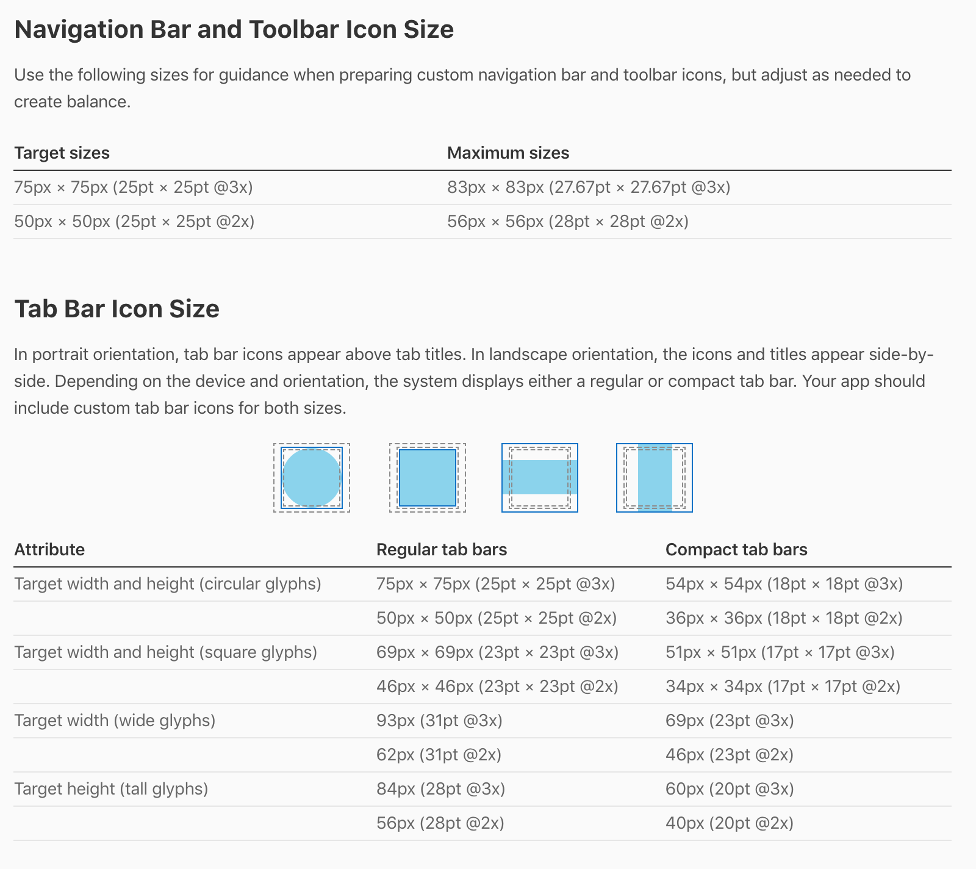Click the Attribute column header
976x869 pixels.
(49, 549)
